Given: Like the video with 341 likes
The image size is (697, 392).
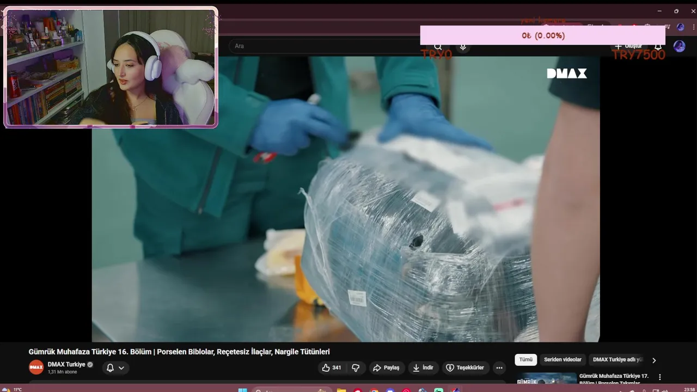Looking at the screenshot, I should click(332, 367).
